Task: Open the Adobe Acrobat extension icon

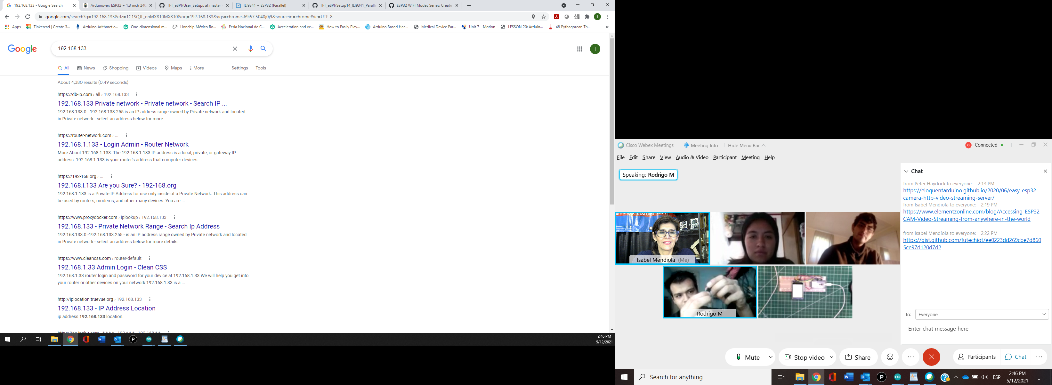Action: click(556, 17)
